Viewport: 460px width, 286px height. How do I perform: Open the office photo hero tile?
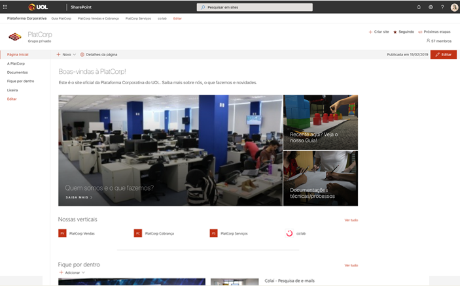pyautogui.click(x=170, y=150)
